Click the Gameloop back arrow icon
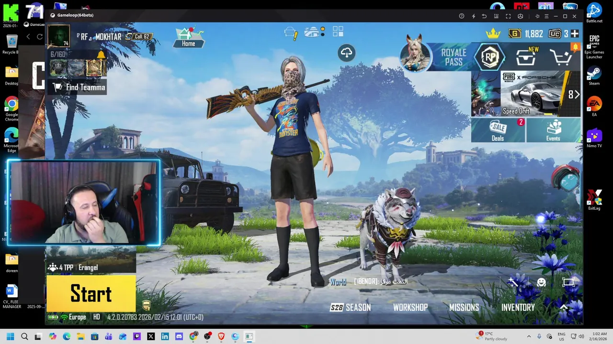Viewport: 613px width, 344px height. point(484,16)
